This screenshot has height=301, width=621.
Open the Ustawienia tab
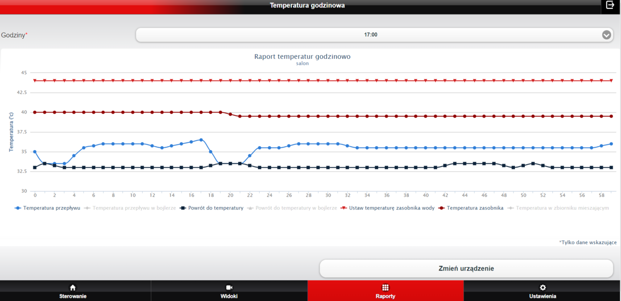[542, 296]
